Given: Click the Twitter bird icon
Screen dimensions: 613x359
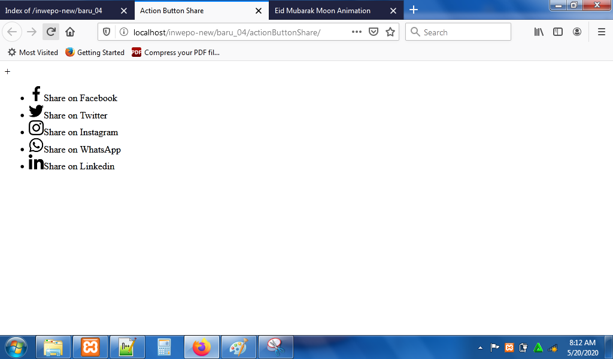Looking at the screenshot, I should (36, 111).
